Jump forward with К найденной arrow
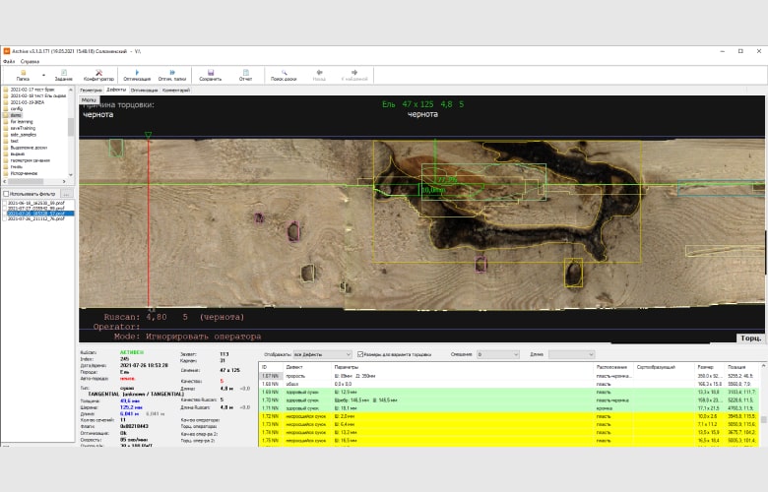 click(354, 75)
